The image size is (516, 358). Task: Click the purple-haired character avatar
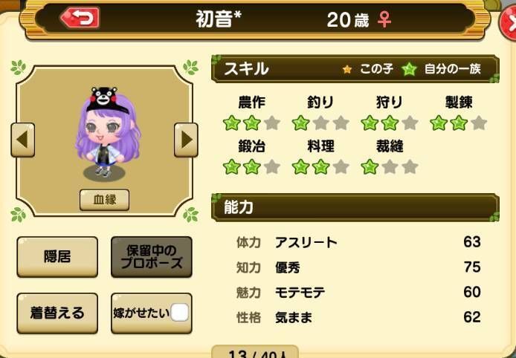[x=107, y=133]
